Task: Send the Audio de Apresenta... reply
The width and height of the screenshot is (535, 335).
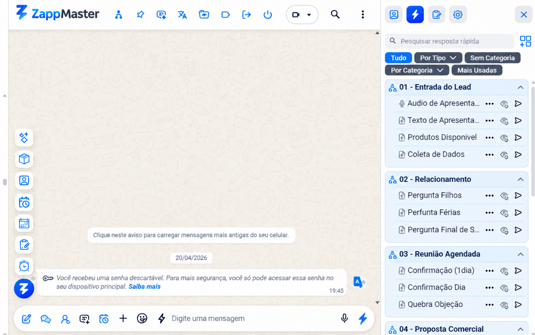Action: [518, 104]
